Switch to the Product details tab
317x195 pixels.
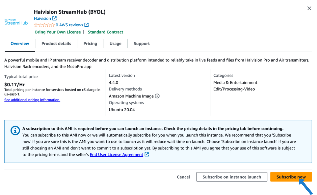coord(56,44)
